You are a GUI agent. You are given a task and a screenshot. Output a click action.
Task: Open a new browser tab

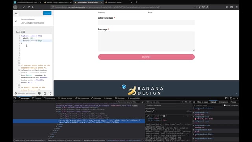click(x=136, y=2)
